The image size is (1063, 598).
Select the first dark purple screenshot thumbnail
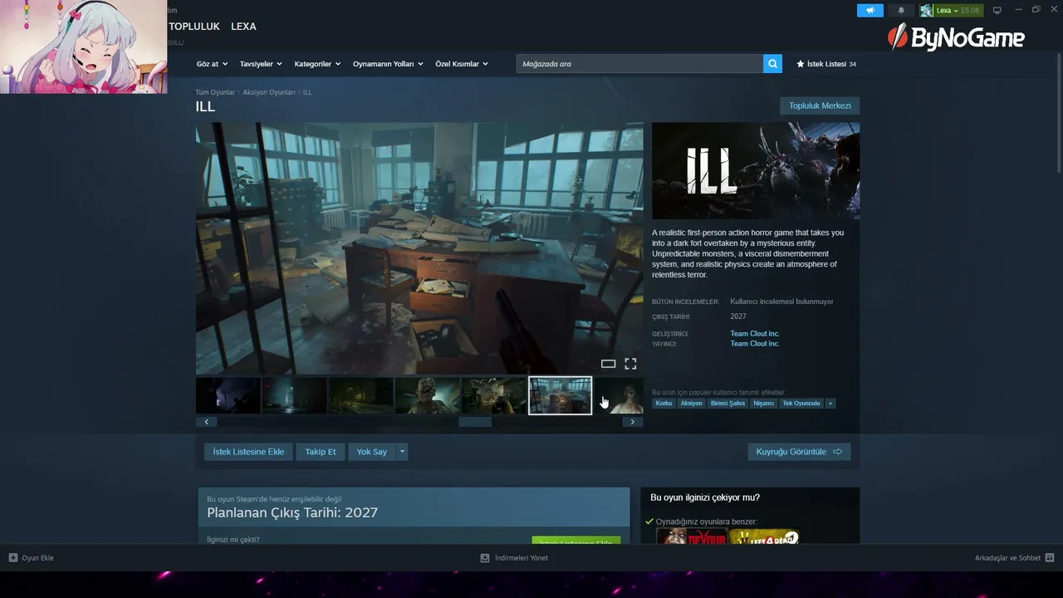pyautogui.click(x=228, y=395)
